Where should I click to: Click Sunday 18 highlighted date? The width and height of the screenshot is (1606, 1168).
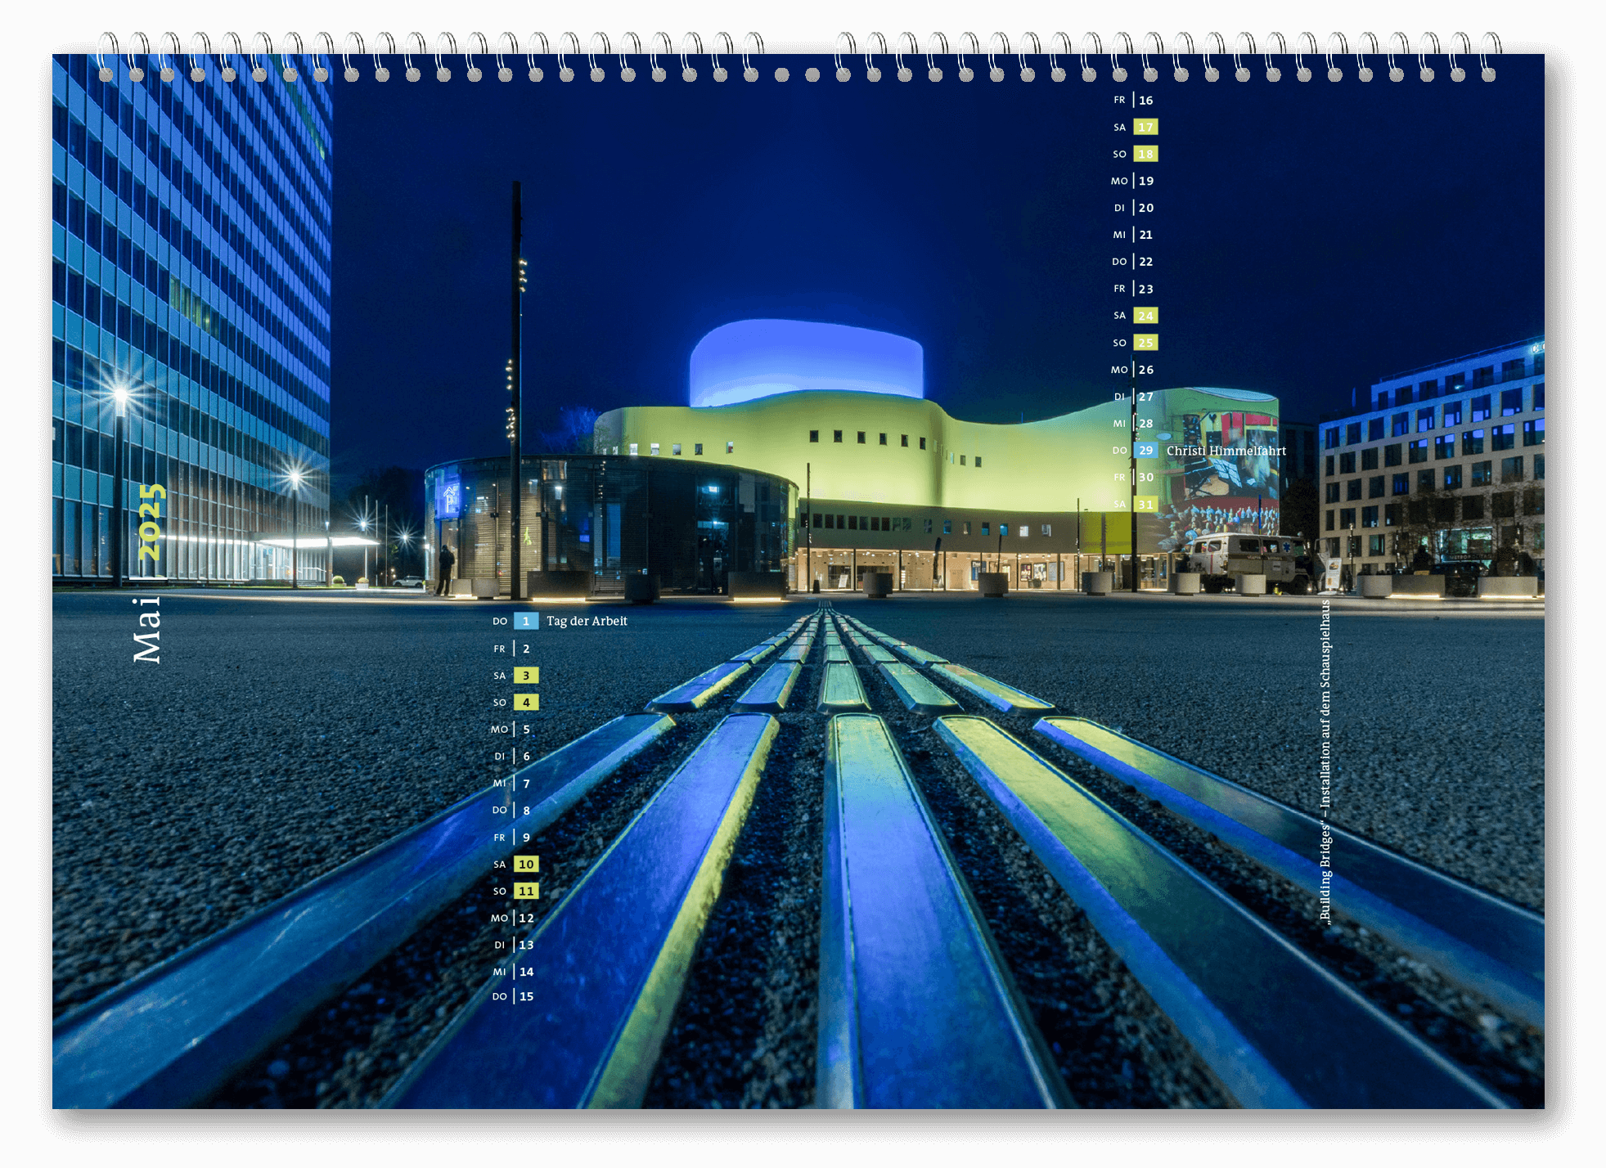point(1145,155)
